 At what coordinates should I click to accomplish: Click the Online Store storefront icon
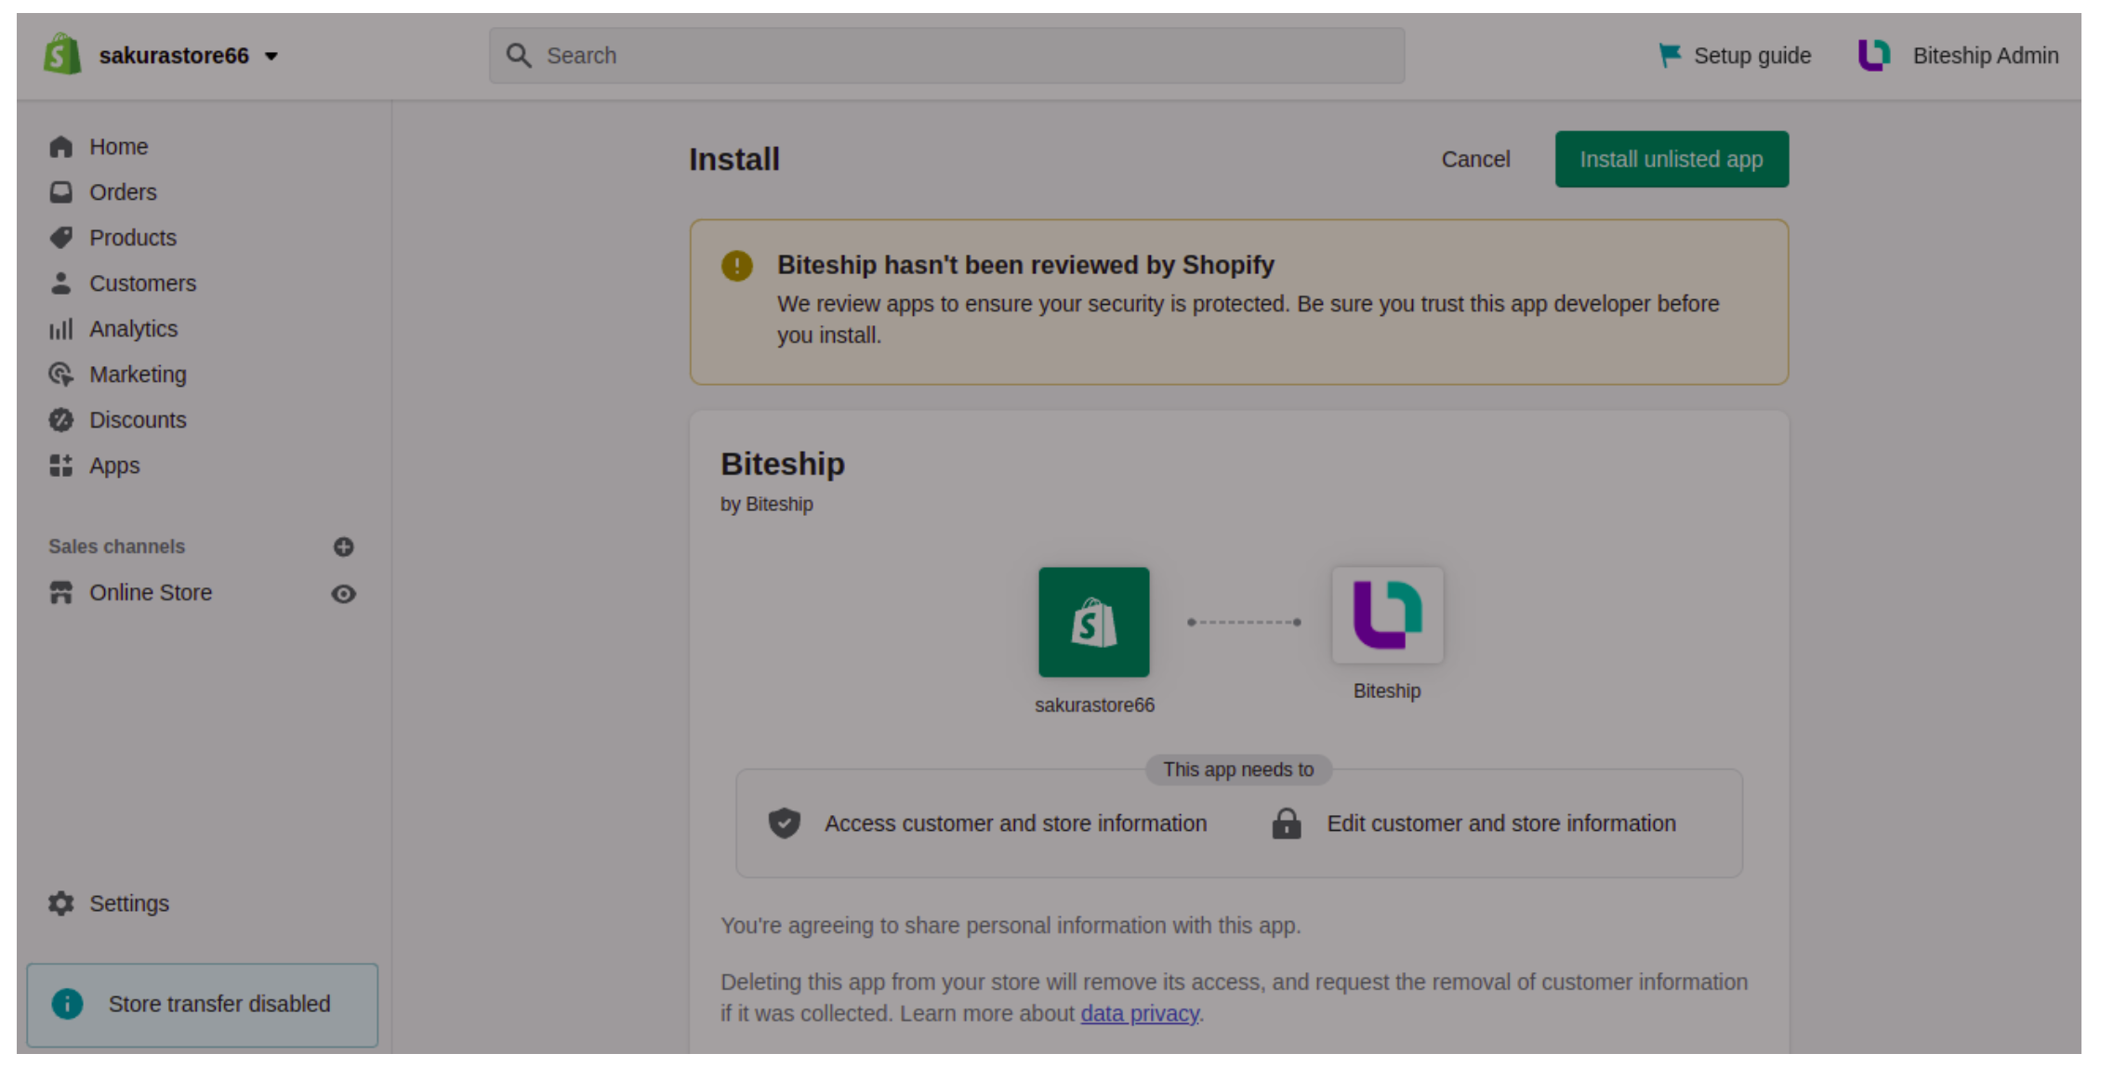(60, 593)
